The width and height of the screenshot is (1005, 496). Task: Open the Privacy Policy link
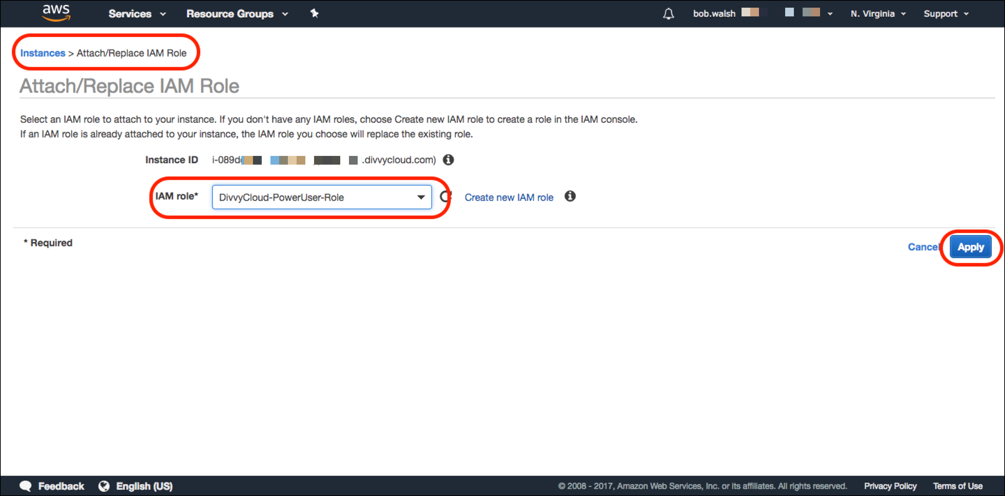(890, 486)
